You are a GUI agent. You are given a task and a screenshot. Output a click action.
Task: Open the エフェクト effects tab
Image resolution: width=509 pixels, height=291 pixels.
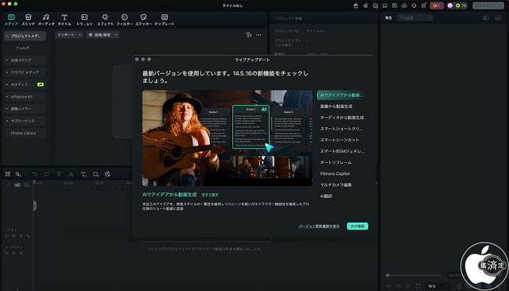point(105,20)
